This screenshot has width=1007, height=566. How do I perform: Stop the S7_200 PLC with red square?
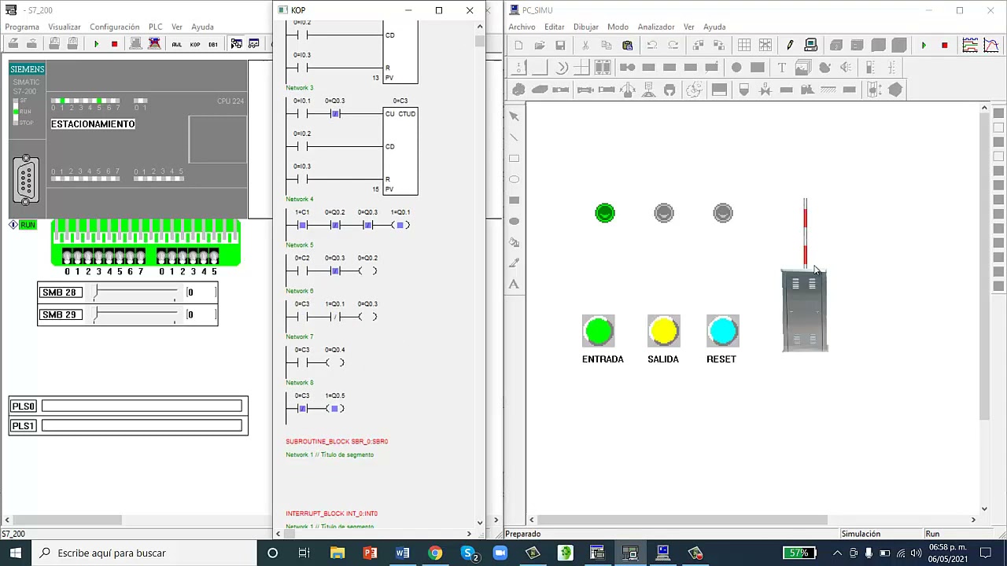pos(114,44)
